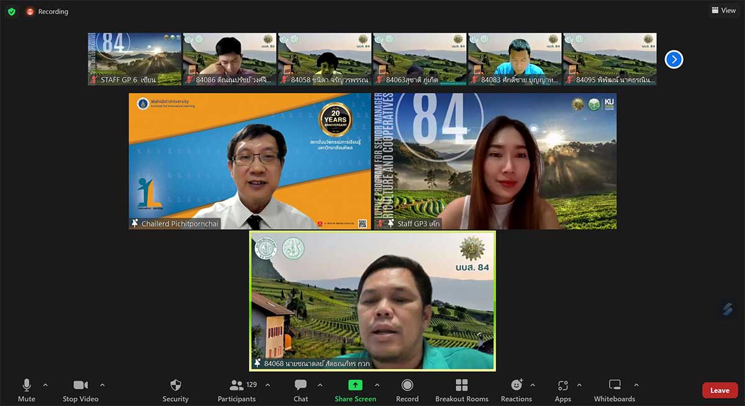
Task: Expand the Participants options arrow
Action: click(268, 385)
